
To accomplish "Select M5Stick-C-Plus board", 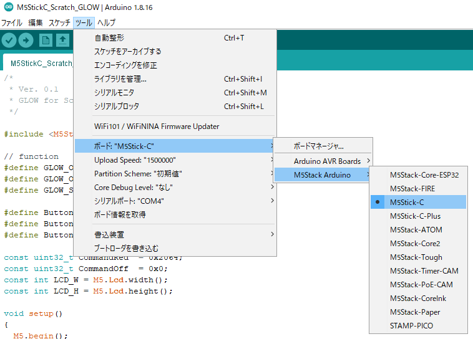I will click(418, 216).
